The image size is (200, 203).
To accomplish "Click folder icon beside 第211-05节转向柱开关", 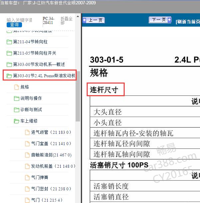I will (9, 53).
